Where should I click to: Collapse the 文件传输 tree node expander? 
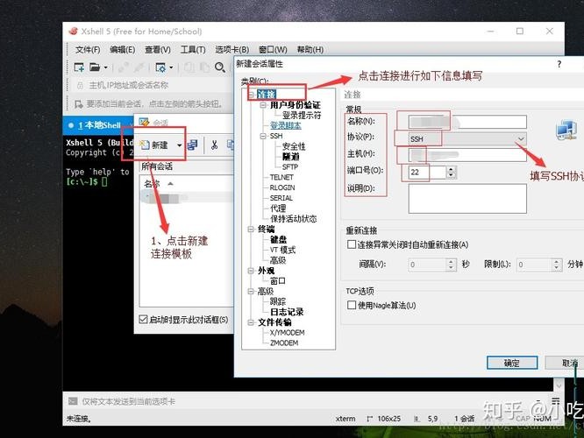[x=252, y=322]
